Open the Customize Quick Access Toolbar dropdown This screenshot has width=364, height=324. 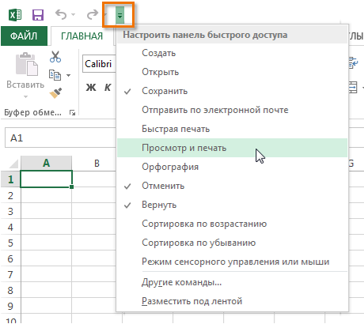(119, 15)
